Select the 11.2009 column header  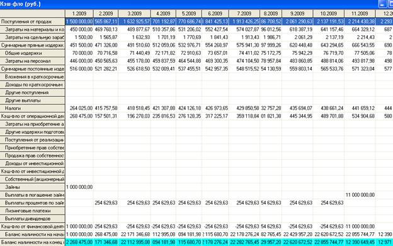coord(360,14)
